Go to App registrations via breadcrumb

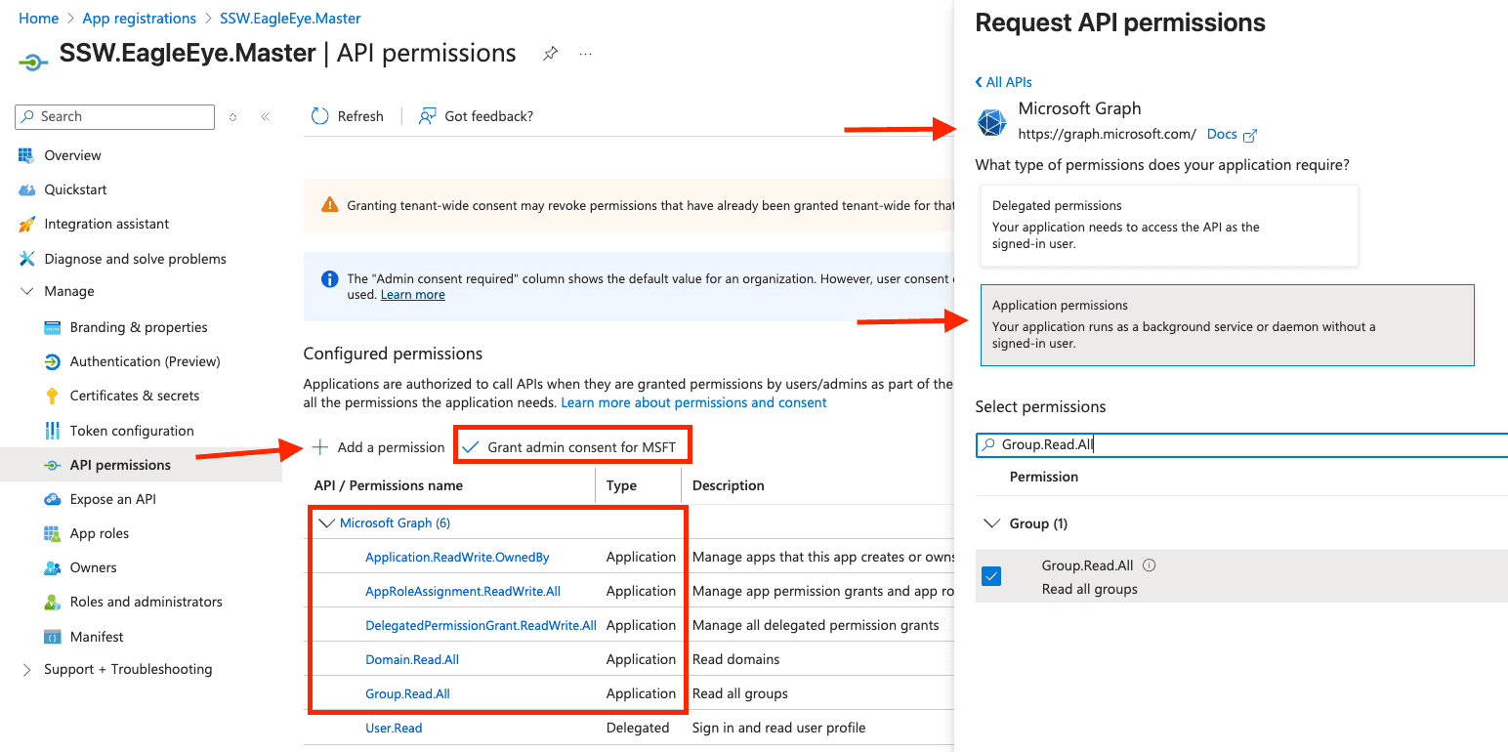(139, 18)
